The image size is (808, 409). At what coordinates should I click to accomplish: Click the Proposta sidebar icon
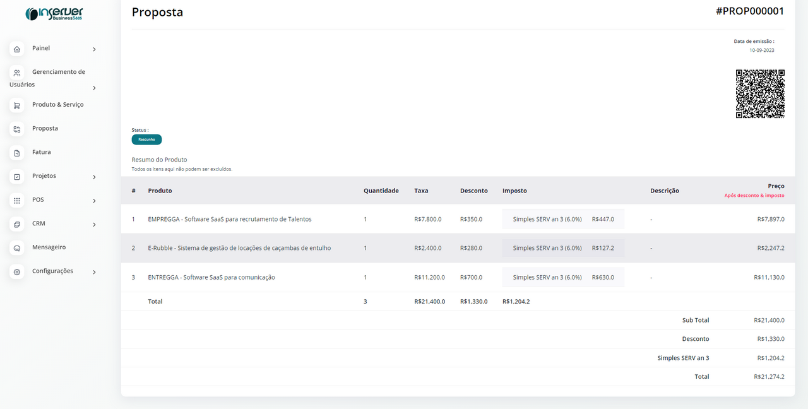(17, 129)
